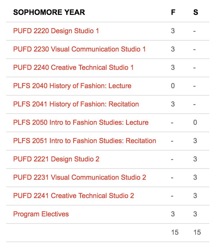Select PUFD 2231 Visual Communication Studio 2
Viewport: 215px width, 249px height.
coord(79,177)
